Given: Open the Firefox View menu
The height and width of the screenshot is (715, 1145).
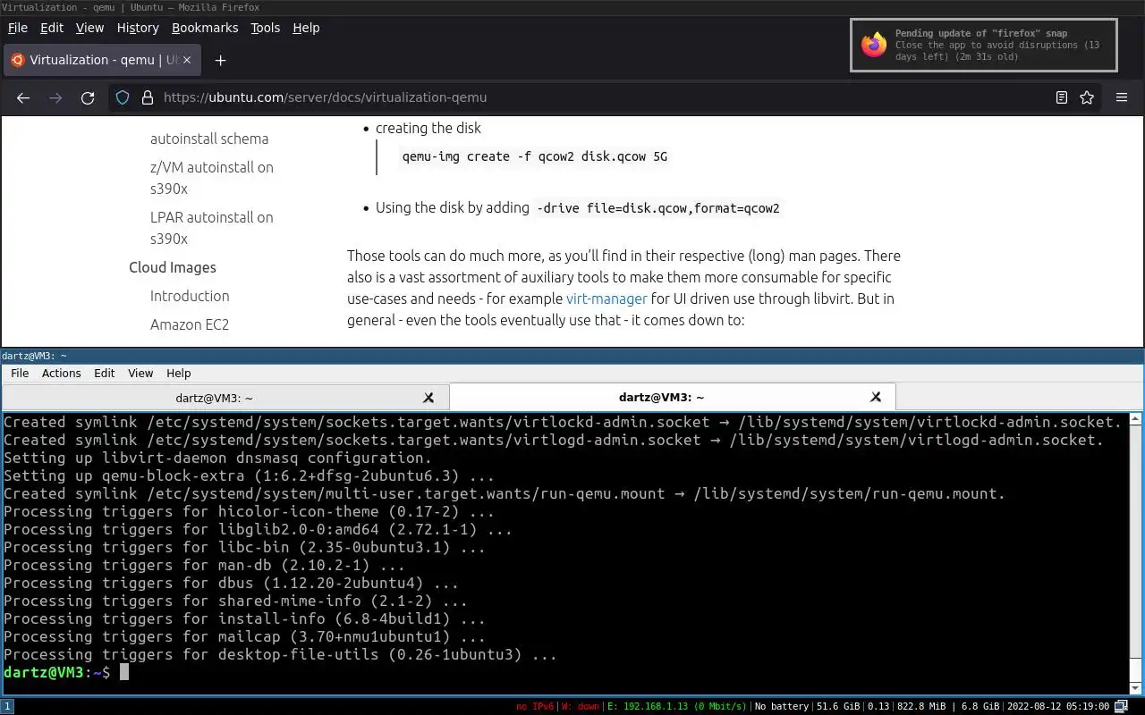Looking at the screenshot, I should pyautogui.click(x=89, y=28).
